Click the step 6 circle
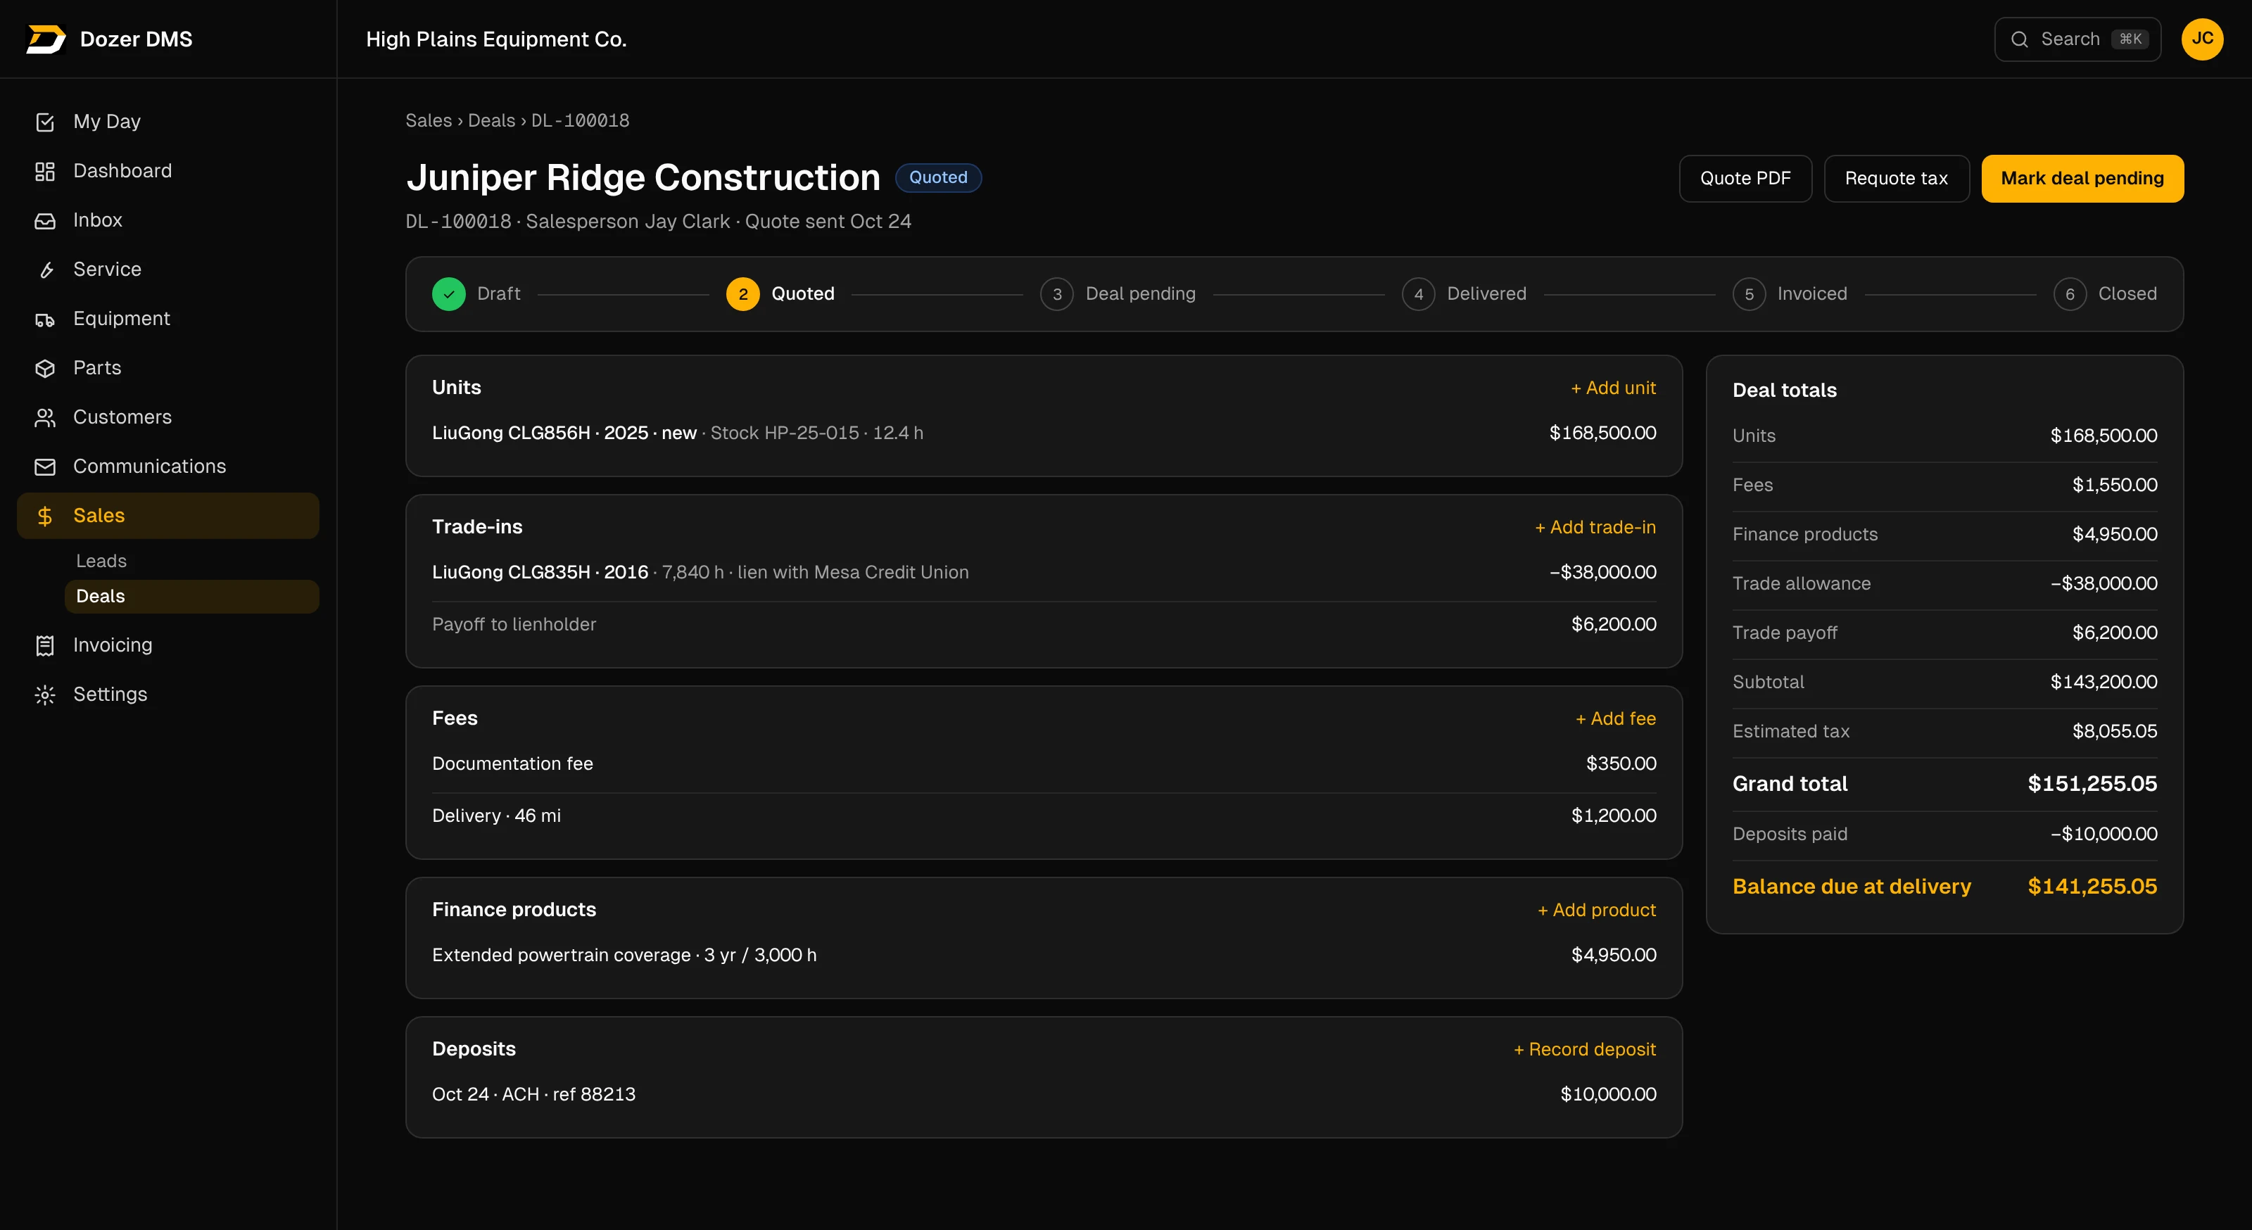Image resolution: width=2252 pixels, height=1230 pixels. click(2069, 293)
